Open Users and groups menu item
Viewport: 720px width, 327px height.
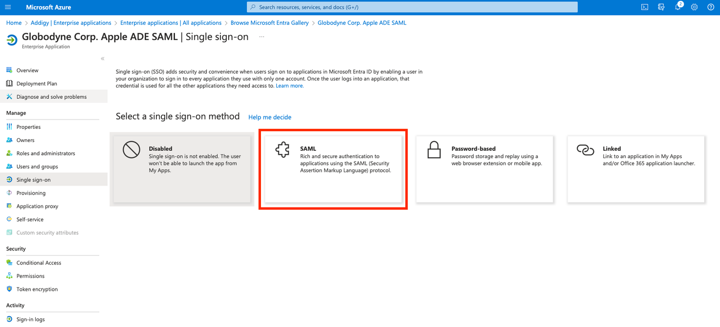pos(37,166)
